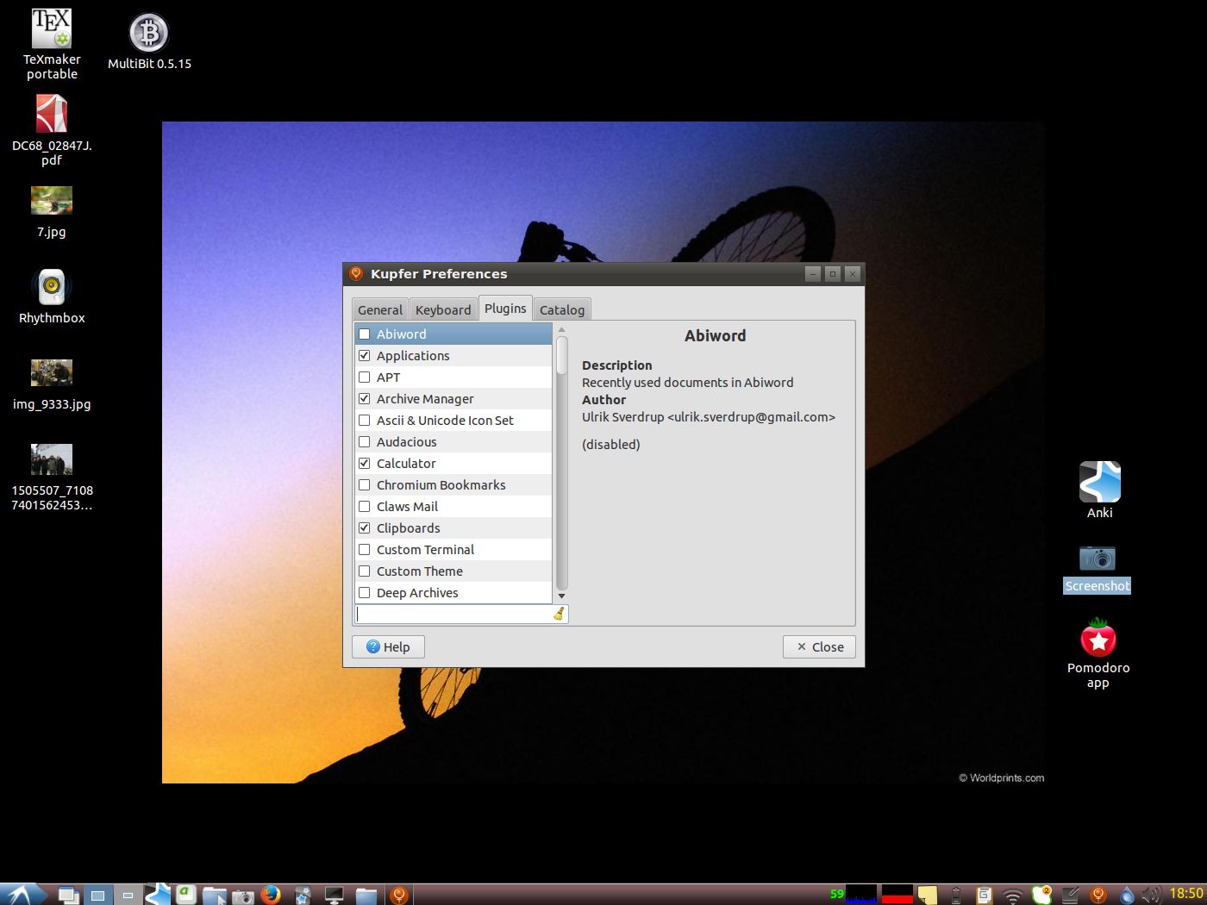Enable the APT plugin checkbox
1207x905 pixels.
[x=365, y=378]
